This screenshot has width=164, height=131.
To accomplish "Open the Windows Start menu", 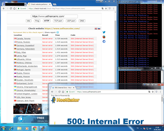I will (4, 128).
